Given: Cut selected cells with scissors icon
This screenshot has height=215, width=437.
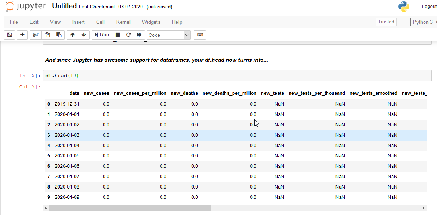Looking at the screenshot, I should pos(36,35).
